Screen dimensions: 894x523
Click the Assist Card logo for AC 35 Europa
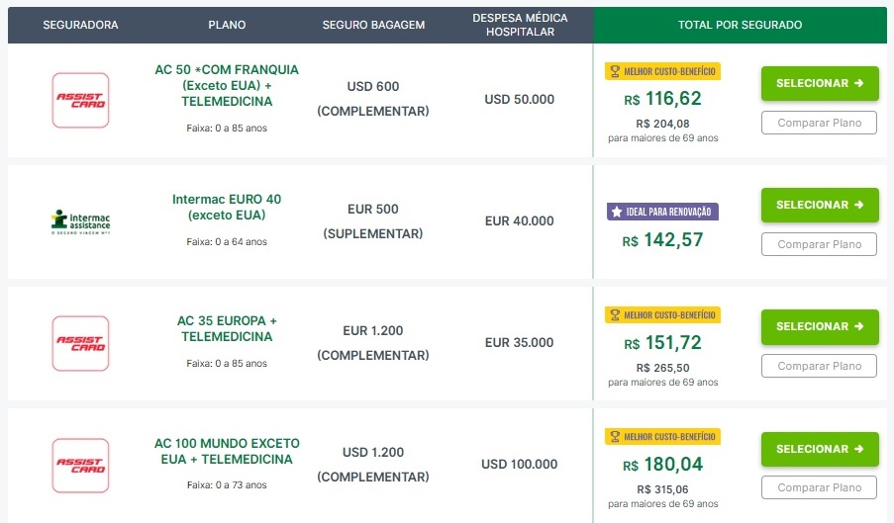tap(80, 343)
